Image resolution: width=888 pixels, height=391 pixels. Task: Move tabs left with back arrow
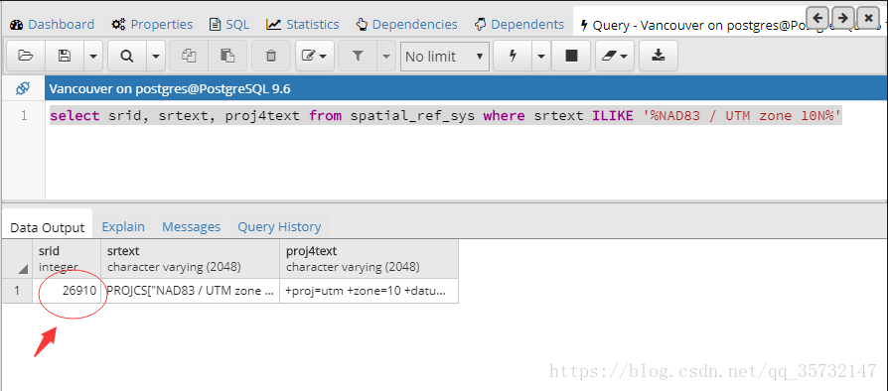[817, 18]
